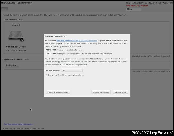Select the Virtio Block Device disk icon
Image resolution: width=174 pixels, height=136 pixels.
[16, 35]
